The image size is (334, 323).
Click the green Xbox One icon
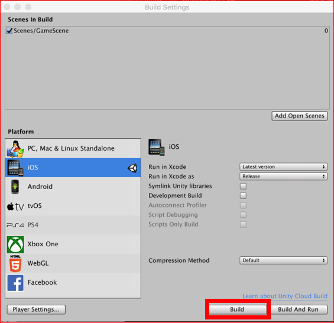click(x=15, y=244)
